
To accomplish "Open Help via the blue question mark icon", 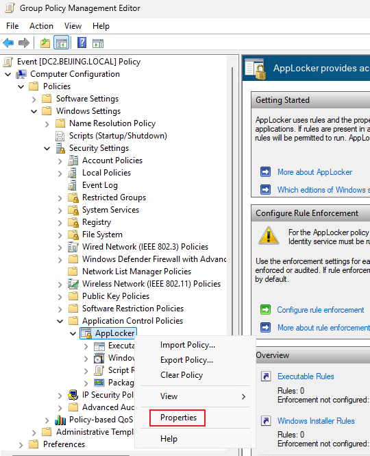I will [x=82, y=43].
